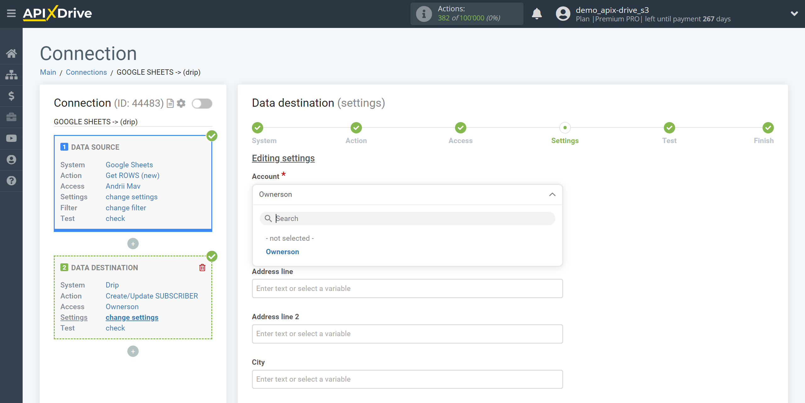This screenshot has width=805, height=403.
Task: Click the delete icon on DATA DESTINATION
Action: tap(202, 267)
